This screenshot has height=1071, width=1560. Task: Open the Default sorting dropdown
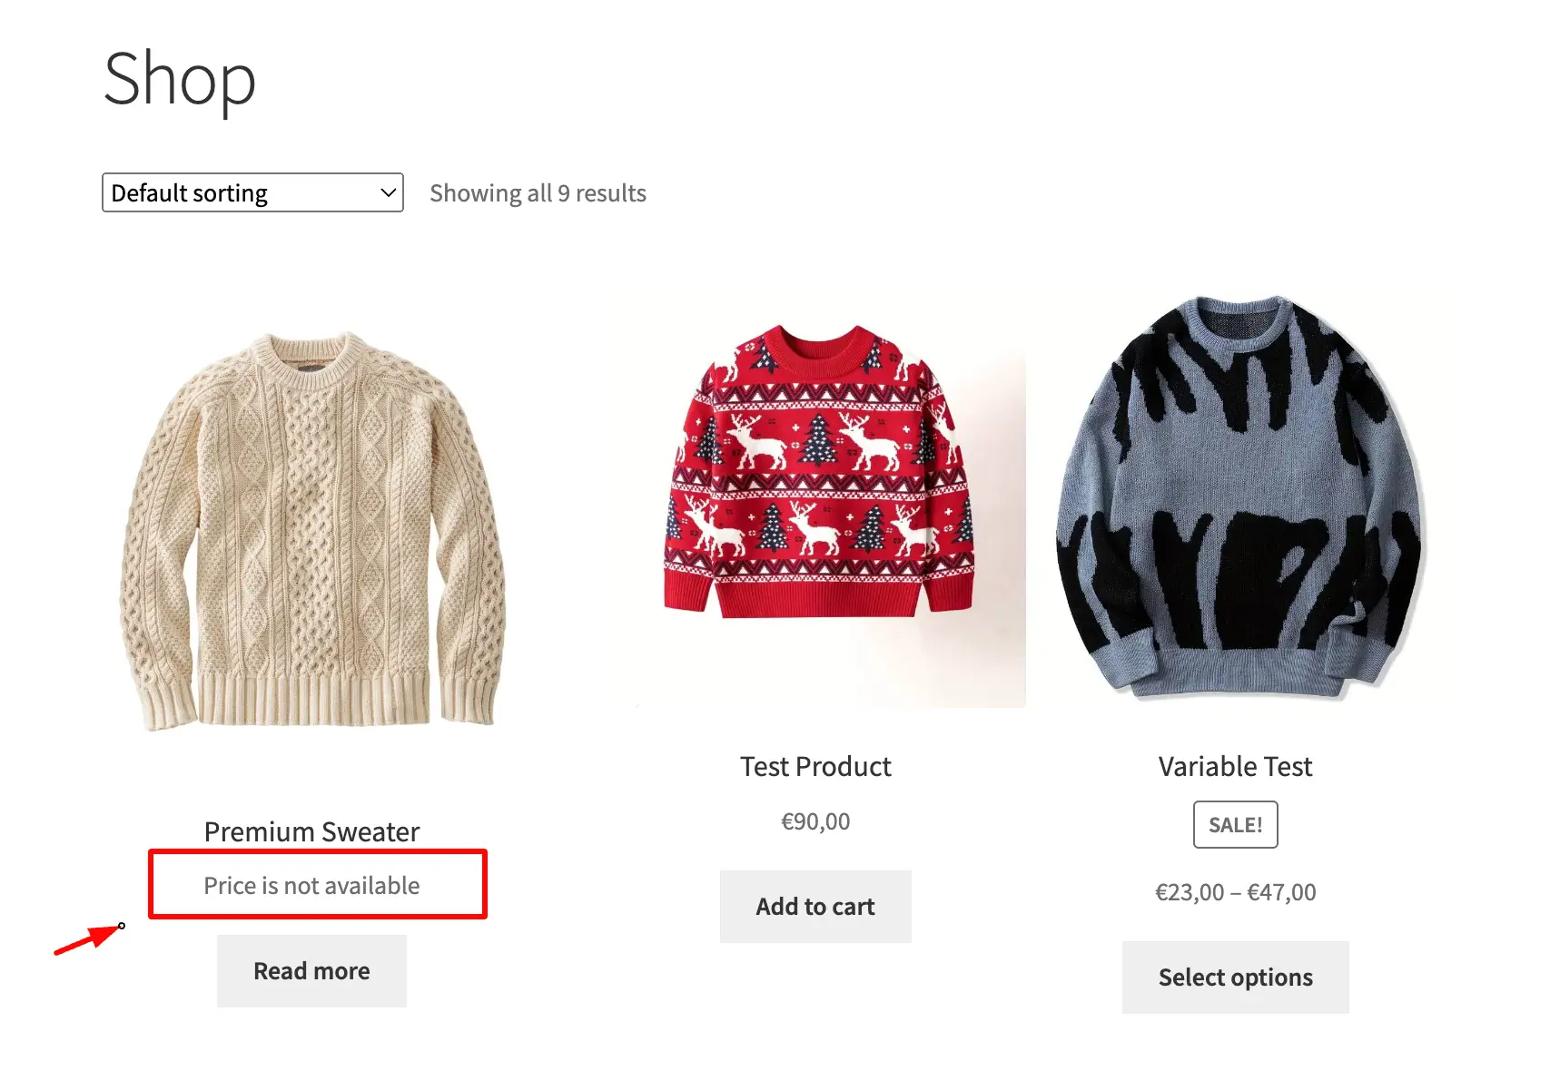(x=252, y=192)
